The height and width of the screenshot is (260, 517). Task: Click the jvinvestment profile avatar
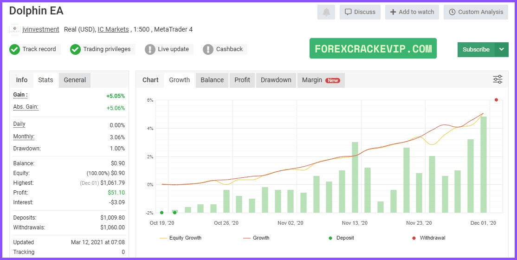15,29
